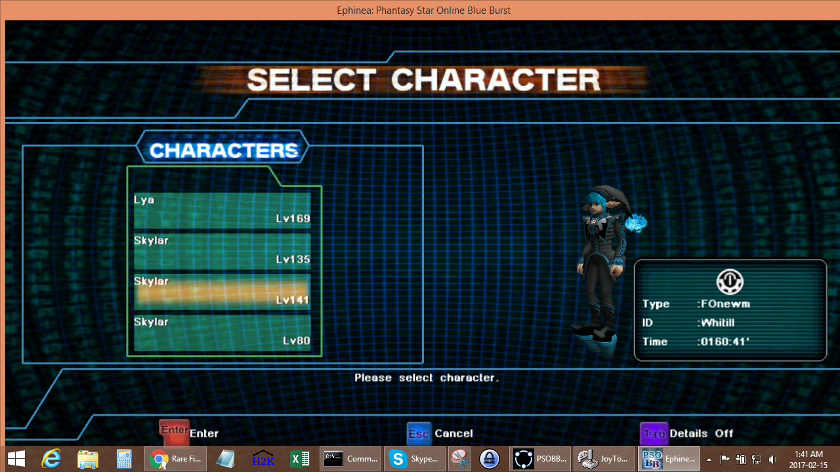Launch Internet Explorer from taskbar

pyautogui.click(x=51, y=459)
